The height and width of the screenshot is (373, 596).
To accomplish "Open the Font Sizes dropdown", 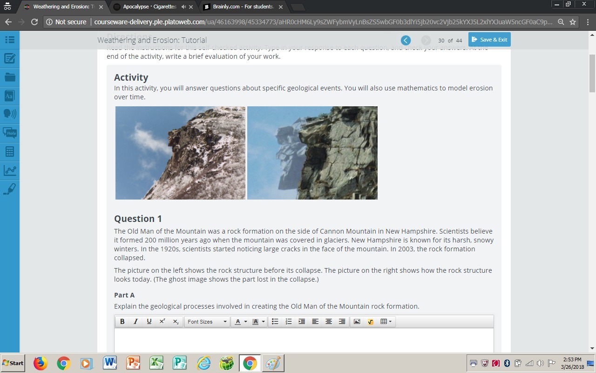I will tap(207, 322).
